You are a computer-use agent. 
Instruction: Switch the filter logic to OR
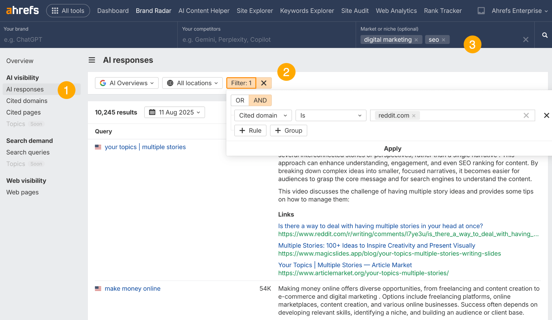tap(239, 100)
